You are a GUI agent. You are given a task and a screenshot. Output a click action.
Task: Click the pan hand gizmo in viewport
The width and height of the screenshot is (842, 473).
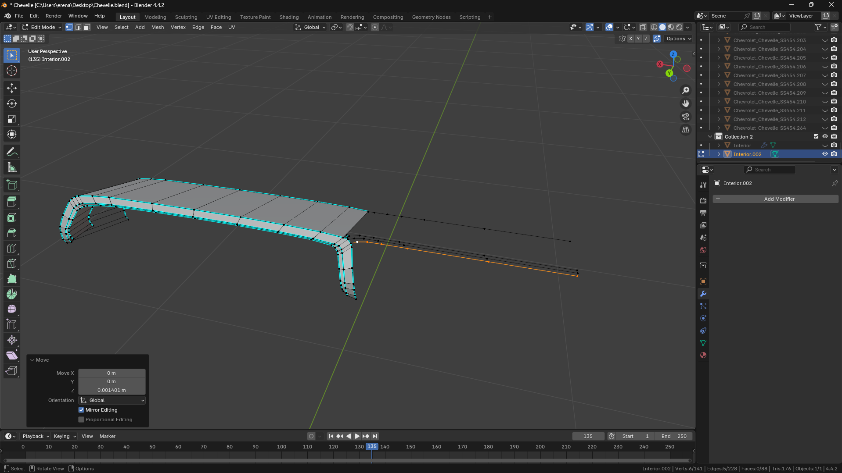pos(686,103)
